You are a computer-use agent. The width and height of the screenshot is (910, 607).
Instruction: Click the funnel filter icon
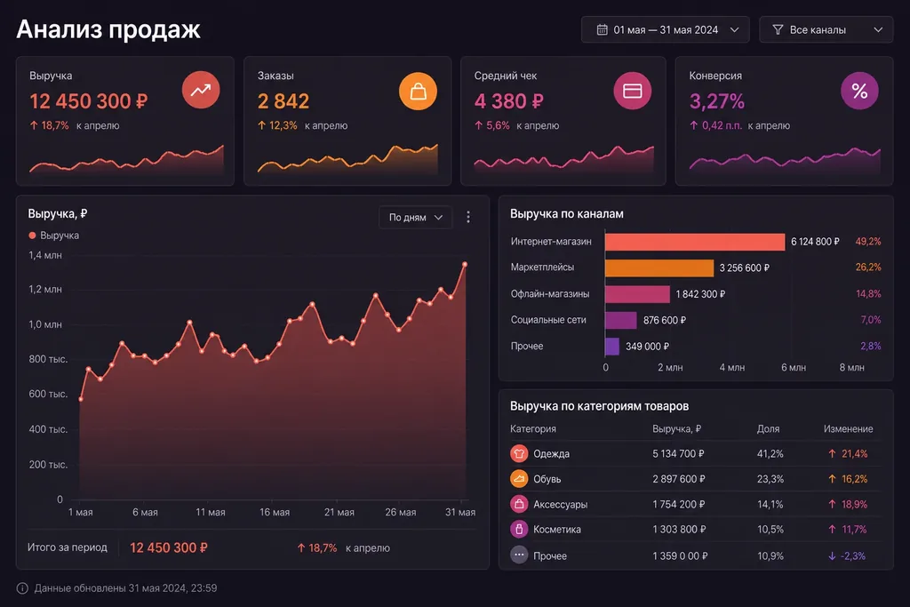(x=778, y=29)
